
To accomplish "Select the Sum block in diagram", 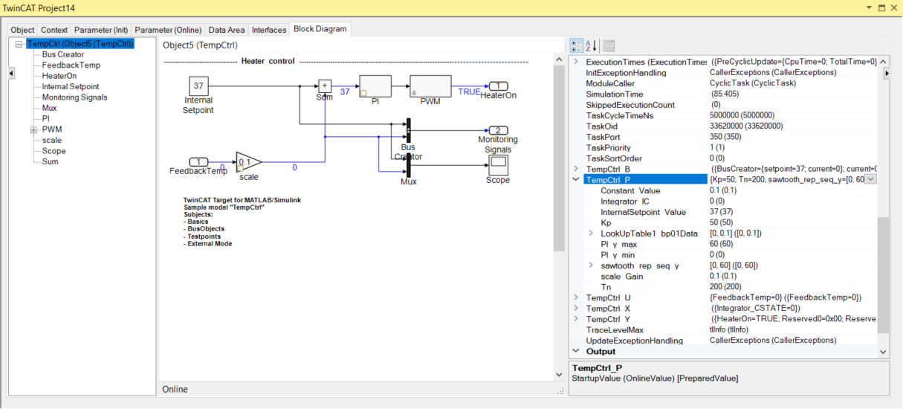I will tap(325, 86).
